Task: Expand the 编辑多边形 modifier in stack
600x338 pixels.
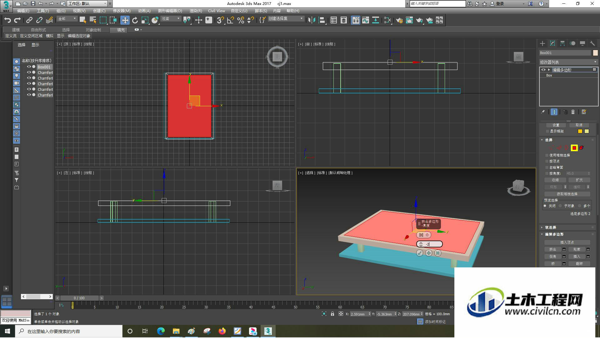Action: pos(549,70)
